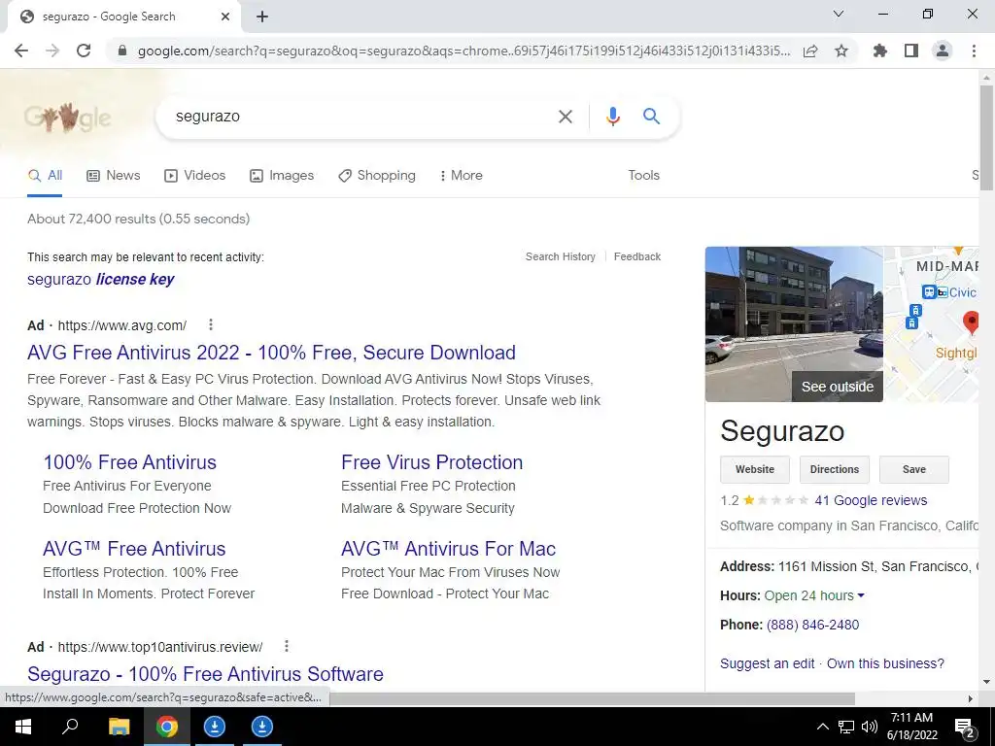Open the AVG™ Free Antivirus sitelink
The width and height of the screenshot is (995, 746).
tap(134, 549)
